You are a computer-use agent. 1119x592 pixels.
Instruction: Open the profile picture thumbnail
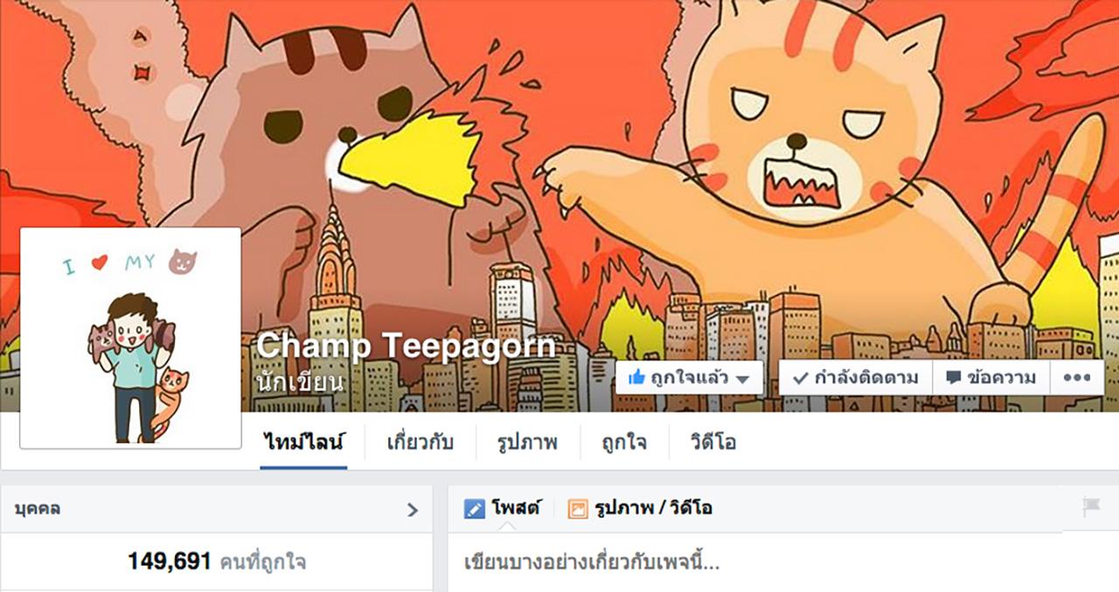pyautogui.click(x=130, y=338)
